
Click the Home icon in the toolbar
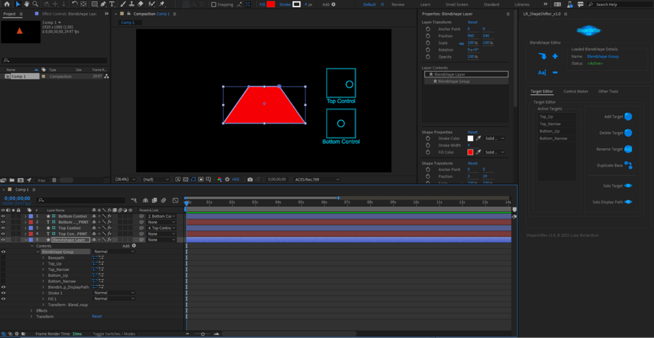[x=7, y=4]
